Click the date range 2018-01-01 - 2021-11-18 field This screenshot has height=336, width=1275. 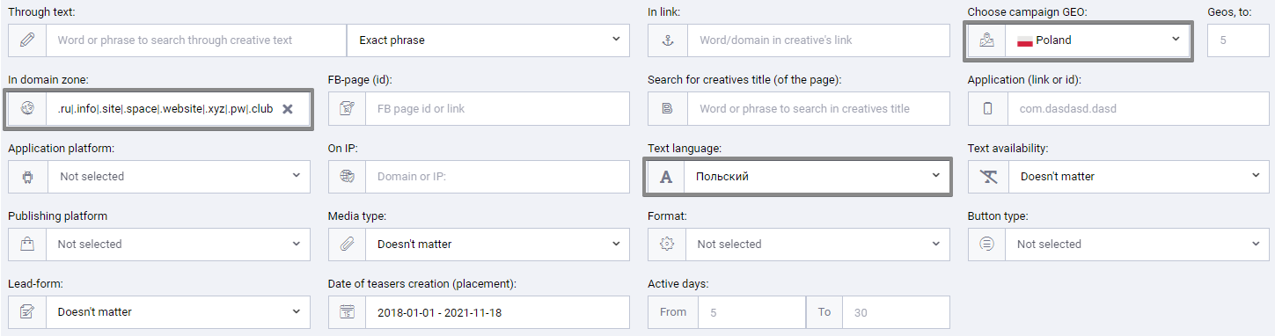pos(497,311)
